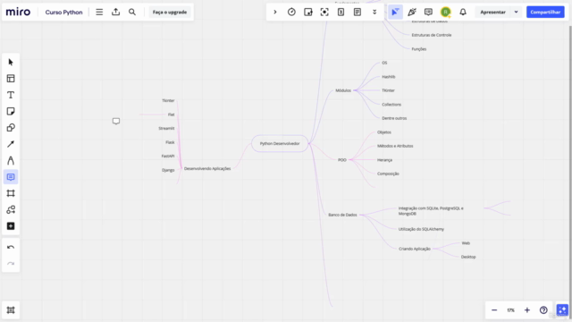
Task: Select the POO node
Action: (342, 160)
